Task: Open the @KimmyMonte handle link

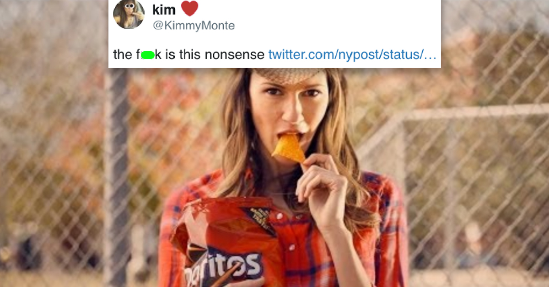Action: coord(193,26)
